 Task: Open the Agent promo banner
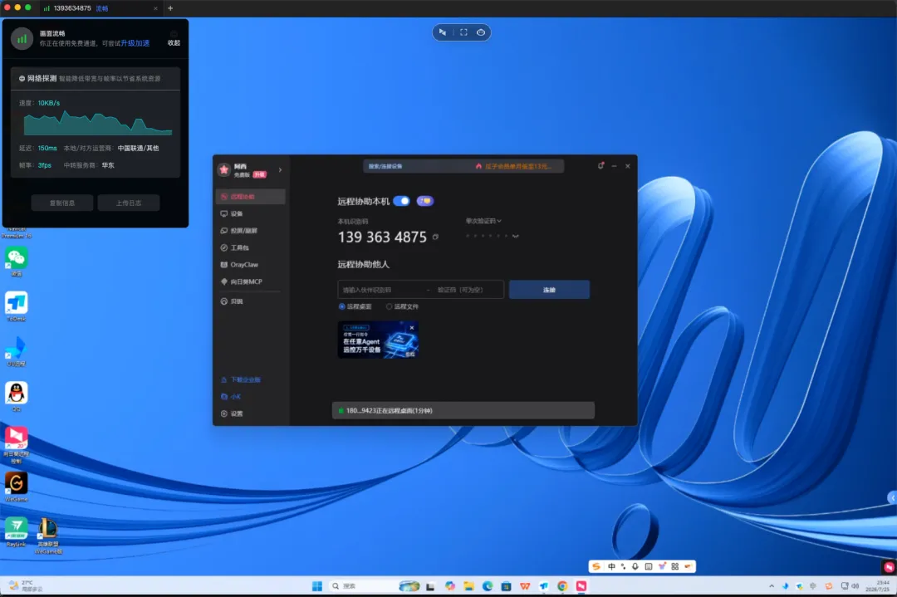click(x=378, y=340)
